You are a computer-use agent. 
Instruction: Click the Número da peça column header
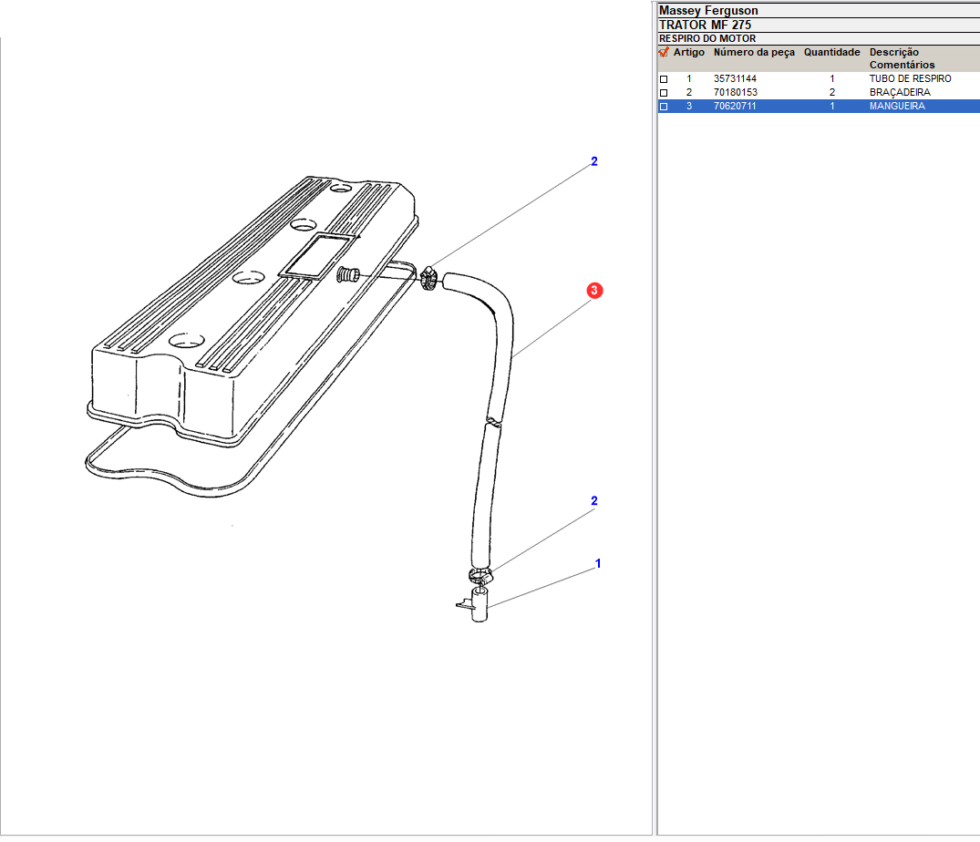(754, 53)
